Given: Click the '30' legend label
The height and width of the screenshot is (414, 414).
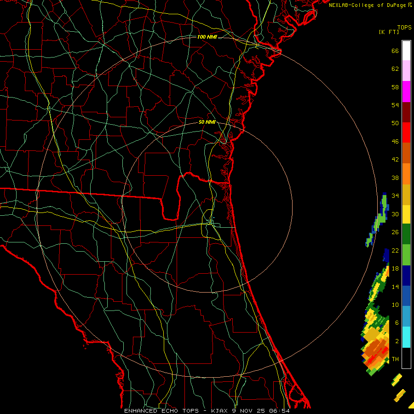Looking at the screenshot, I should (x=395, y=214).
